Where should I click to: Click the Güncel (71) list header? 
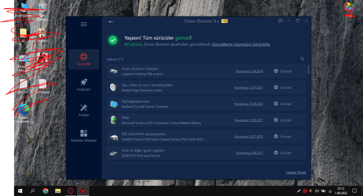tap(115, 59)
